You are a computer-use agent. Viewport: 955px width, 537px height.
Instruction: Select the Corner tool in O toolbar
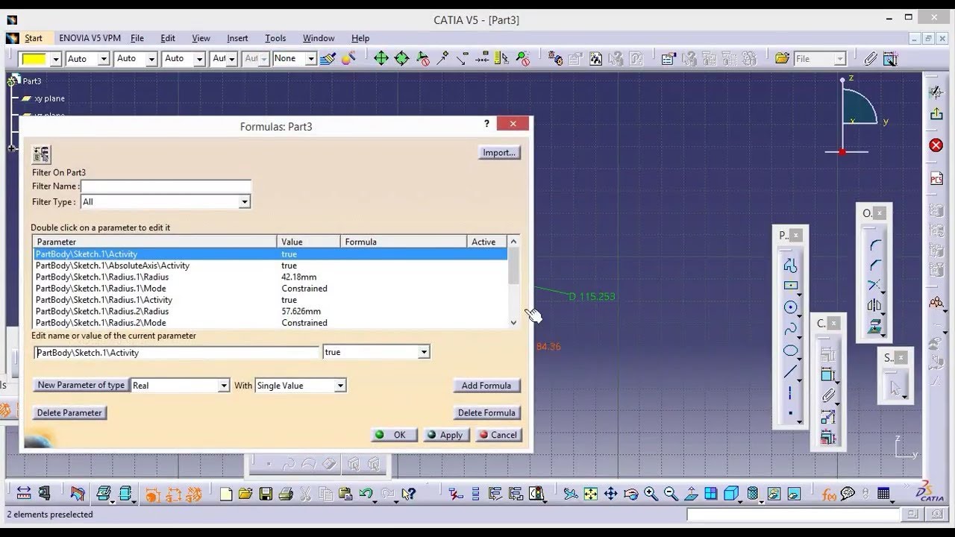coord(874,245)
